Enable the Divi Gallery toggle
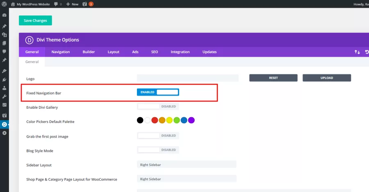This screenshot has height=192, width=369. point(158,107)
